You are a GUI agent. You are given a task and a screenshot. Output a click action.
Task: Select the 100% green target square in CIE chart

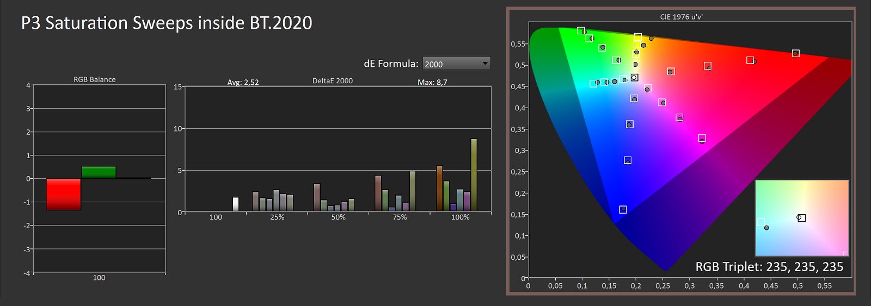click(581, 31)
